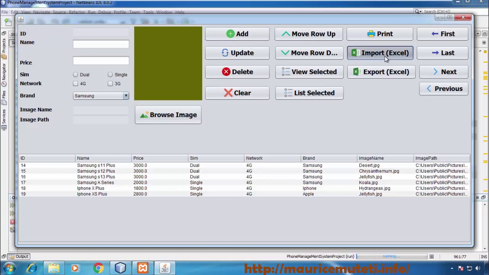Go to Next record button
Screen dimensions: 489x275
(x=444, y=72)
